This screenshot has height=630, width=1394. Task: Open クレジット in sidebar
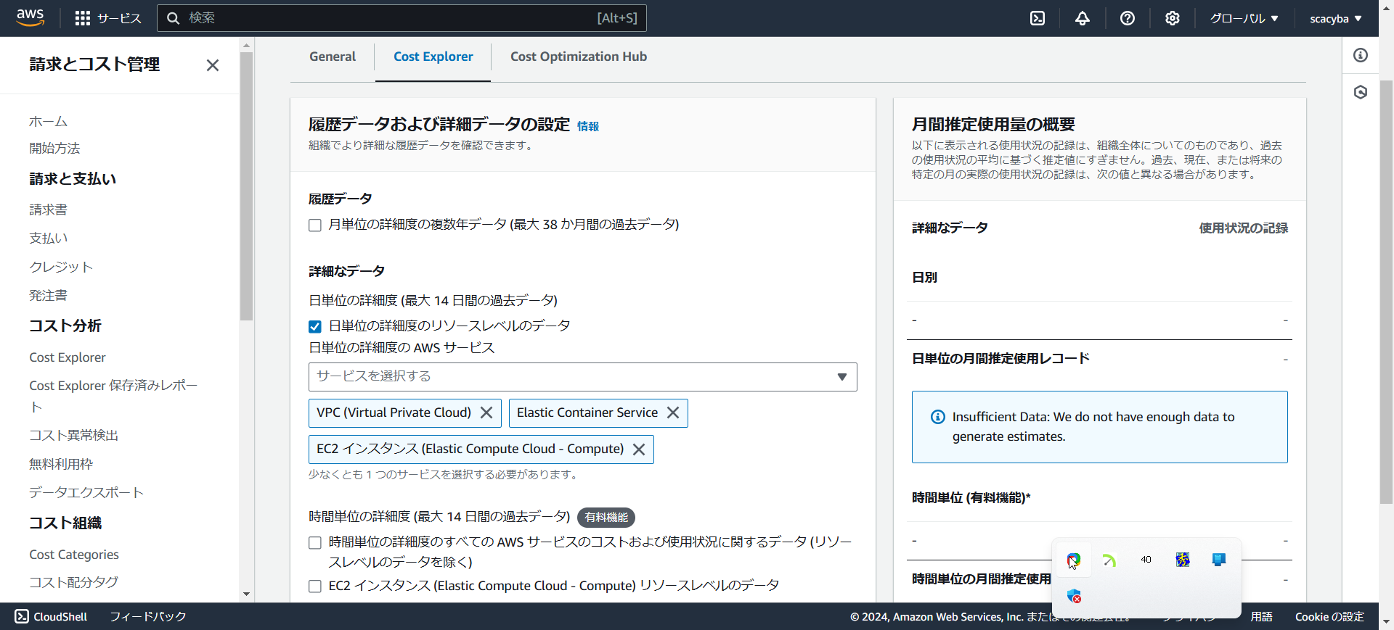point(61,268)
